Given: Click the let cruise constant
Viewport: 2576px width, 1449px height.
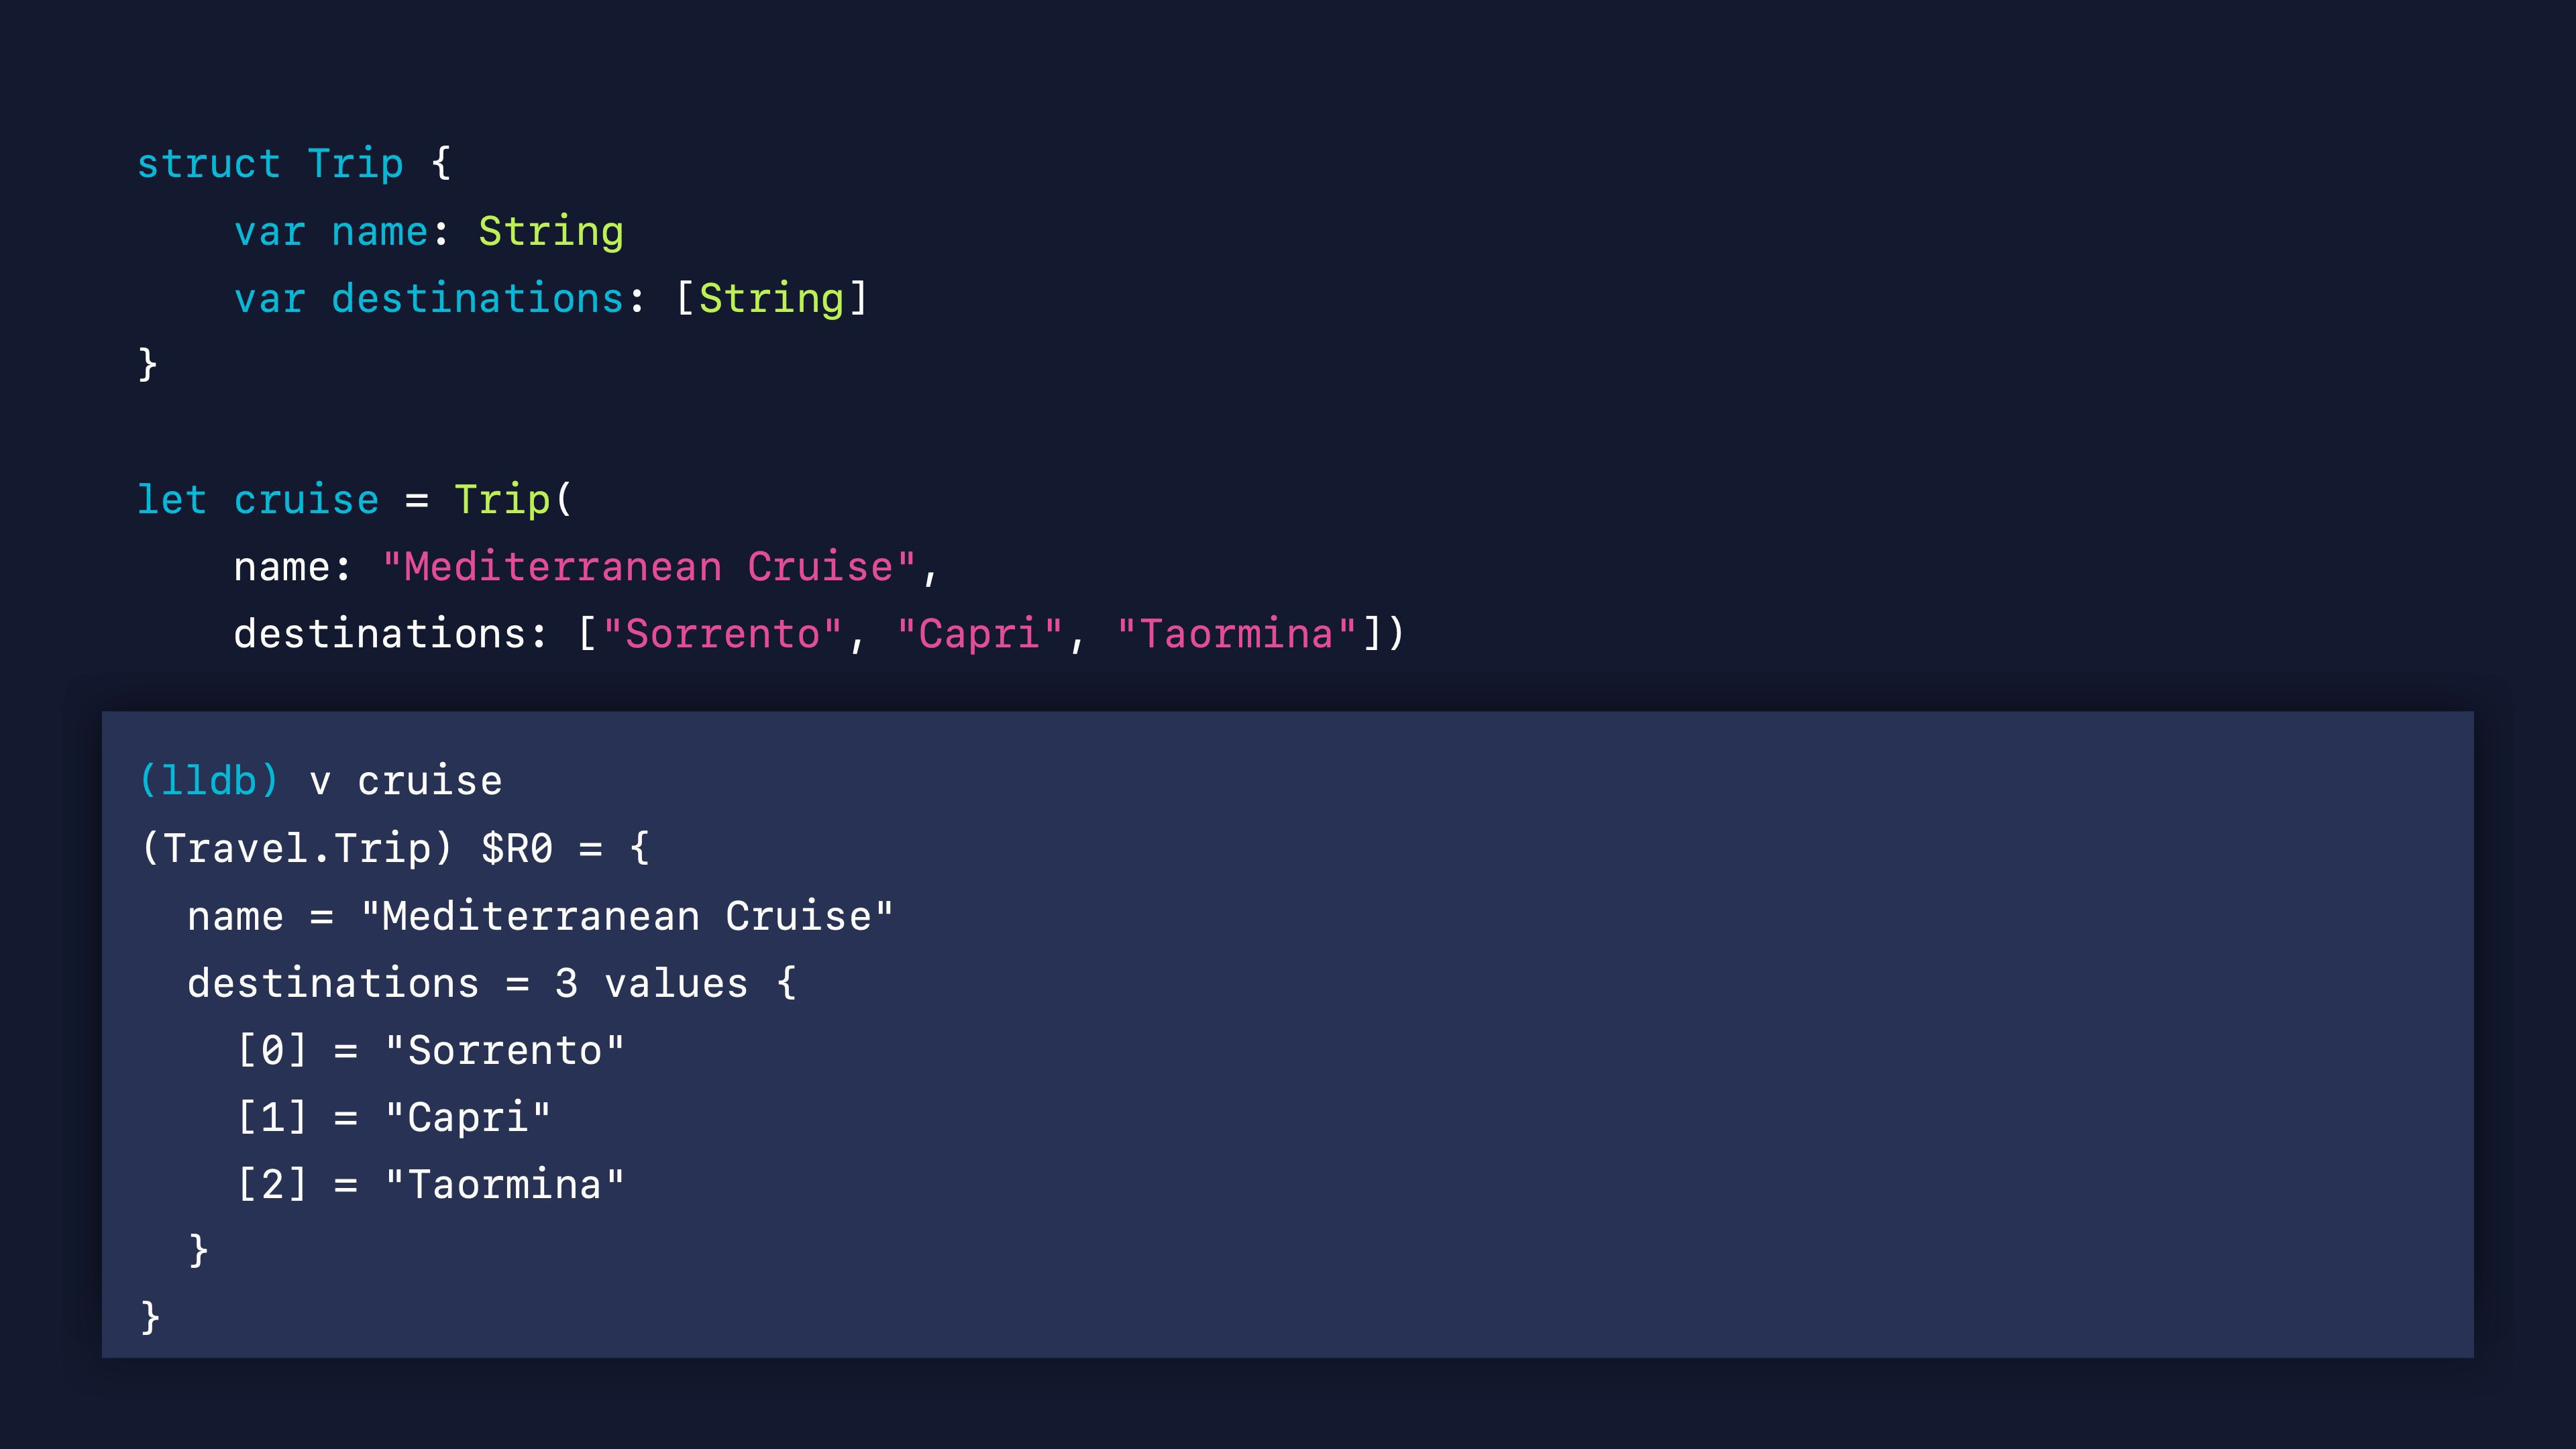Looking at the screenshot, I should [x=258, y=500].
